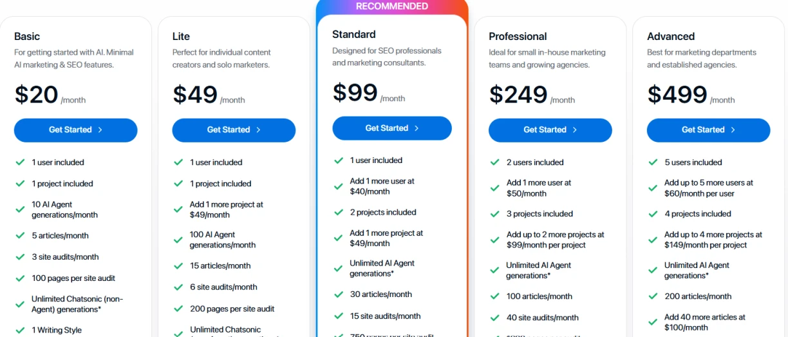The height and width of the screenshot is (337, 788).
Task: Click checkmark next to '10 AI Agent generations/month'
Action: click(x=20, y=209)
